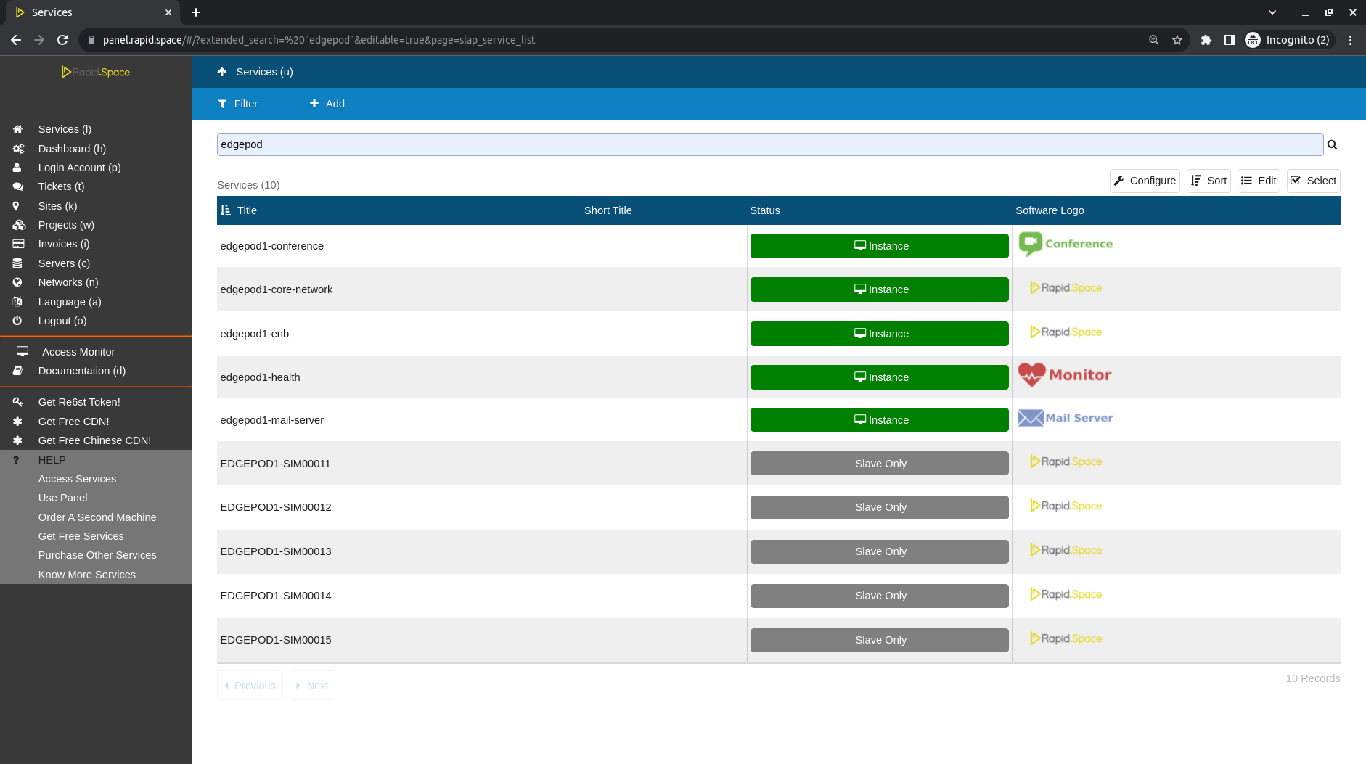Click the magnifier search icon next to search box
This screenshot has width=1366, height=764.
click(1332, 144)
